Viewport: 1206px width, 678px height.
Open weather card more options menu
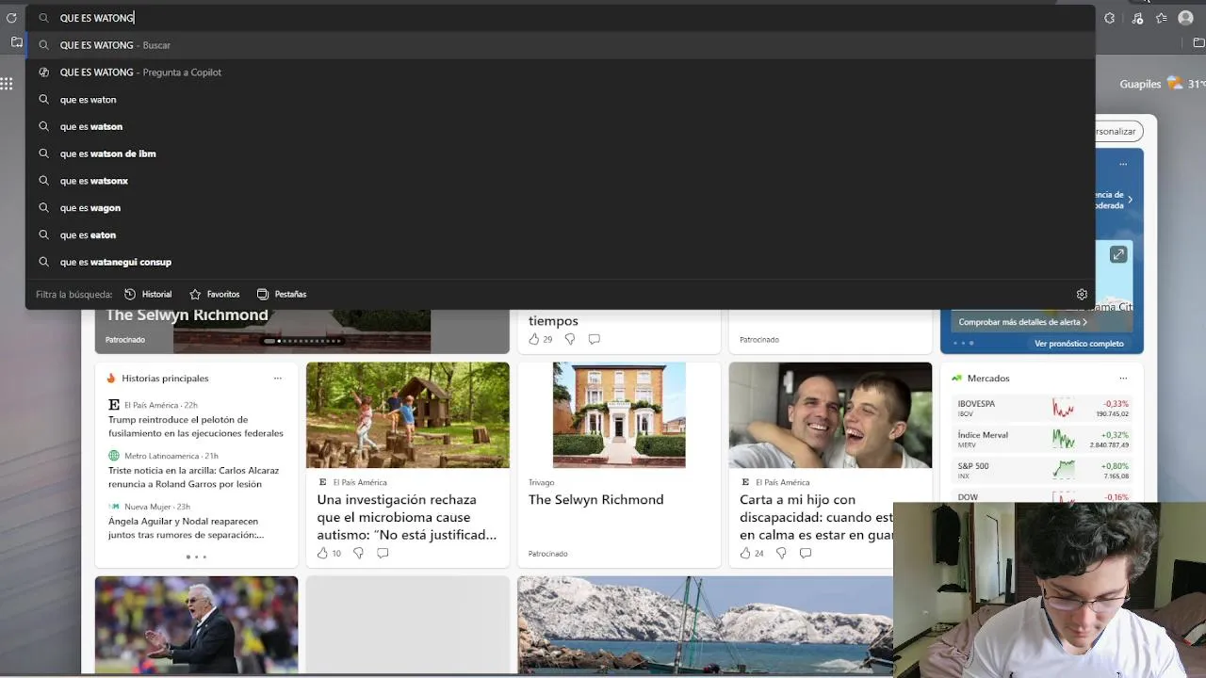(1123, 164)
